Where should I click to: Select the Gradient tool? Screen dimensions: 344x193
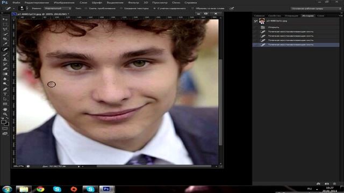pyautogui.click(x=5, y=74)
